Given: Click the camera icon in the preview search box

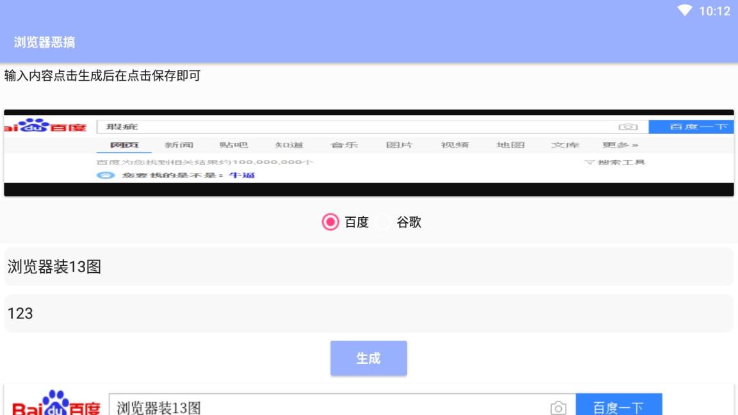Looking at the screenshot, I should click(628, 126).
